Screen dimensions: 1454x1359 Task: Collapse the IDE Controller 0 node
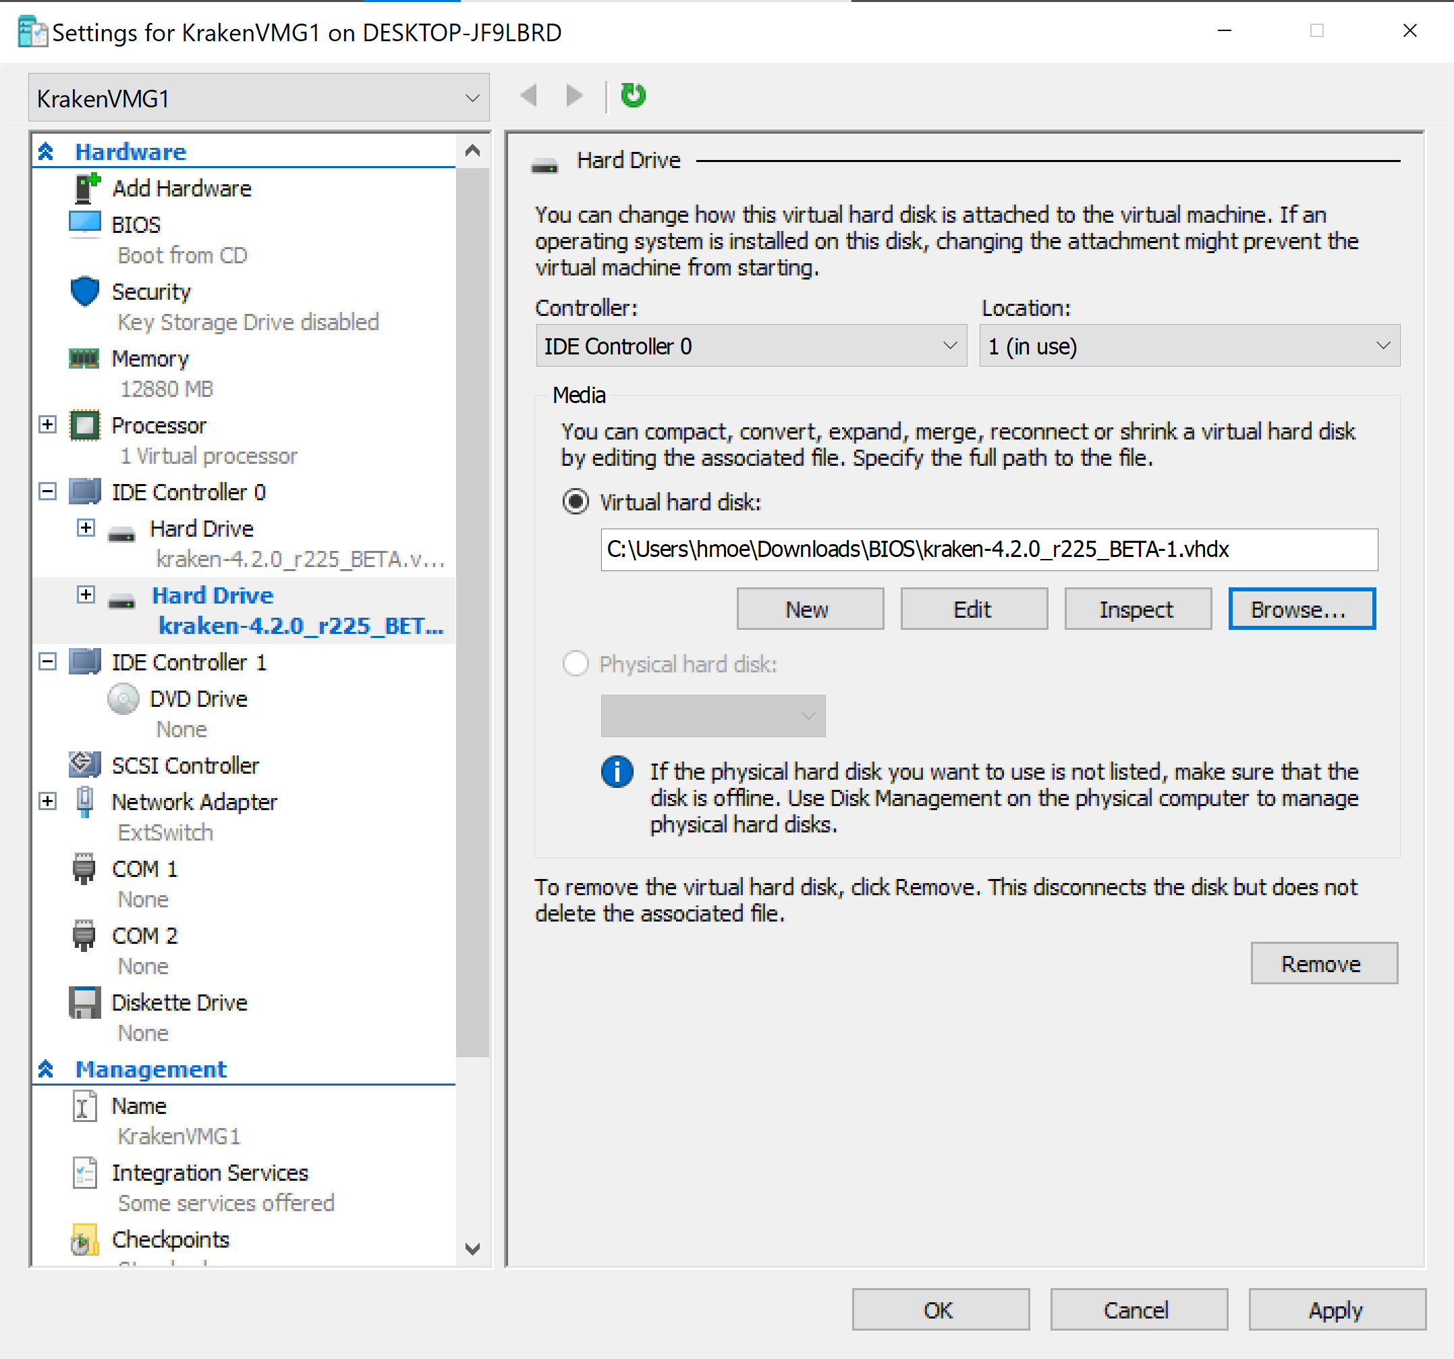pos(47,491)
